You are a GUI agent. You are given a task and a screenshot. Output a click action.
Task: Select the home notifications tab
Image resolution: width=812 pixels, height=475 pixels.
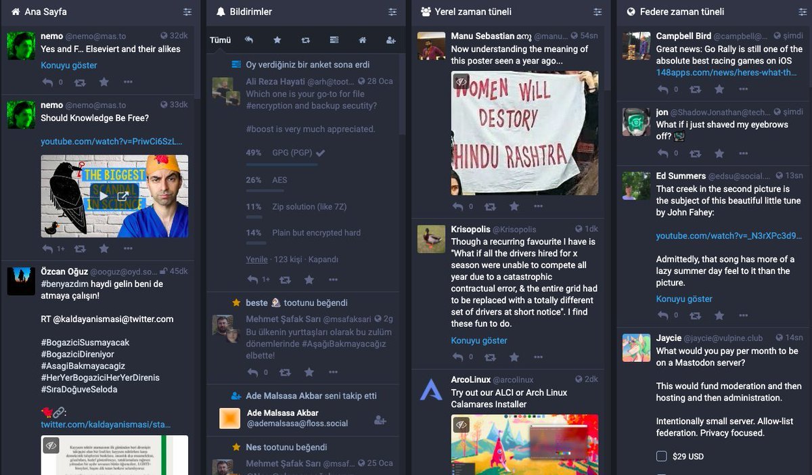(363, 40)
